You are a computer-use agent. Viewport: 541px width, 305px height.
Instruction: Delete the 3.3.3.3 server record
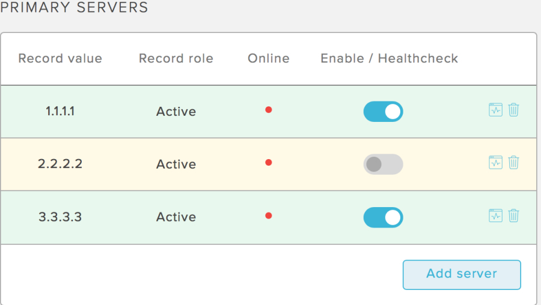(x=513, y=216)
